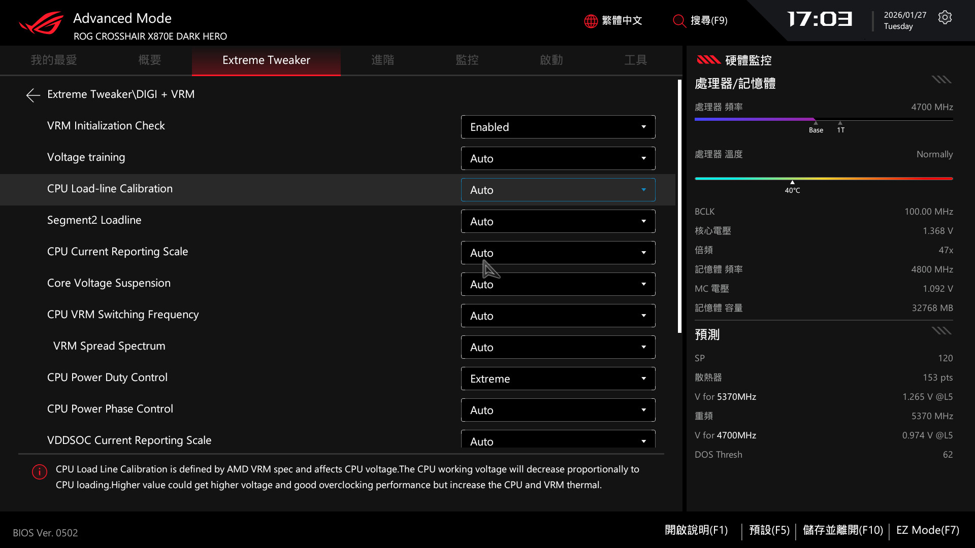Image resolution: width=975 pixels, height=548 pixels.
Task: Switch to the 啟動 tab
Action: point(551,60)
